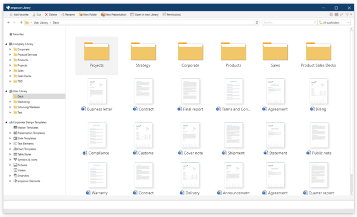Image resolution: width=357 pixels, height=217 pixels.
Task: Collapse the Company Library tree node
Action: pos(6,44)
